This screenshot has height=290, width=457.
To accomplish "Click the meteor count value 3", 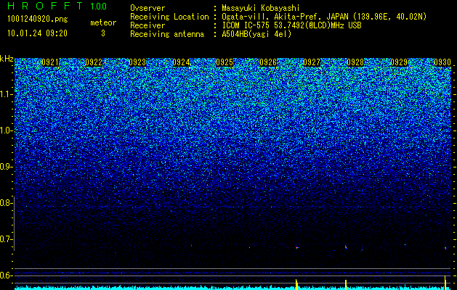I will tap(103, 33).
